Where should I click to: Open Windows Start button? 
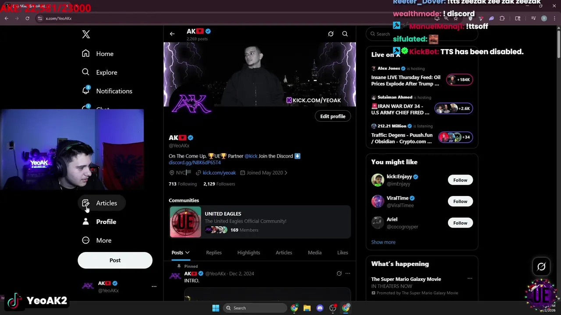[x=216, y=308]
